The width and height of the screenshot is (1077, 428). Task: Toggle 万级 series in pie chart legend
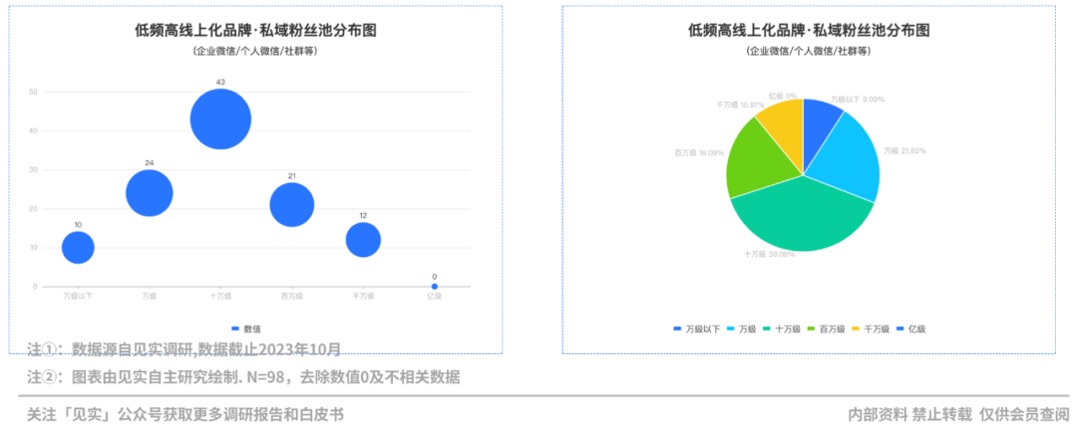(x=741, y=329)
